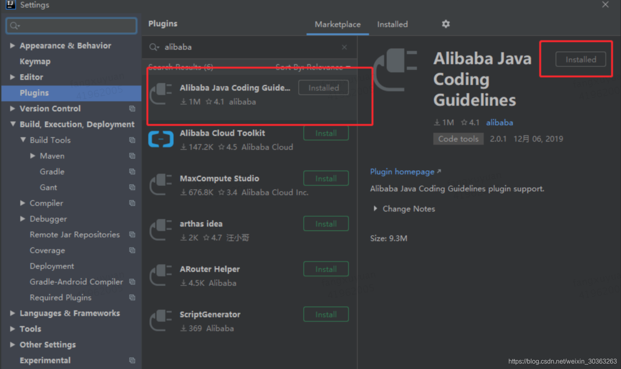Install Alibaba Cloud Toolkit plugin
Image resolution: width=621 pixels, height=369 pixels.
pos(326,133)
